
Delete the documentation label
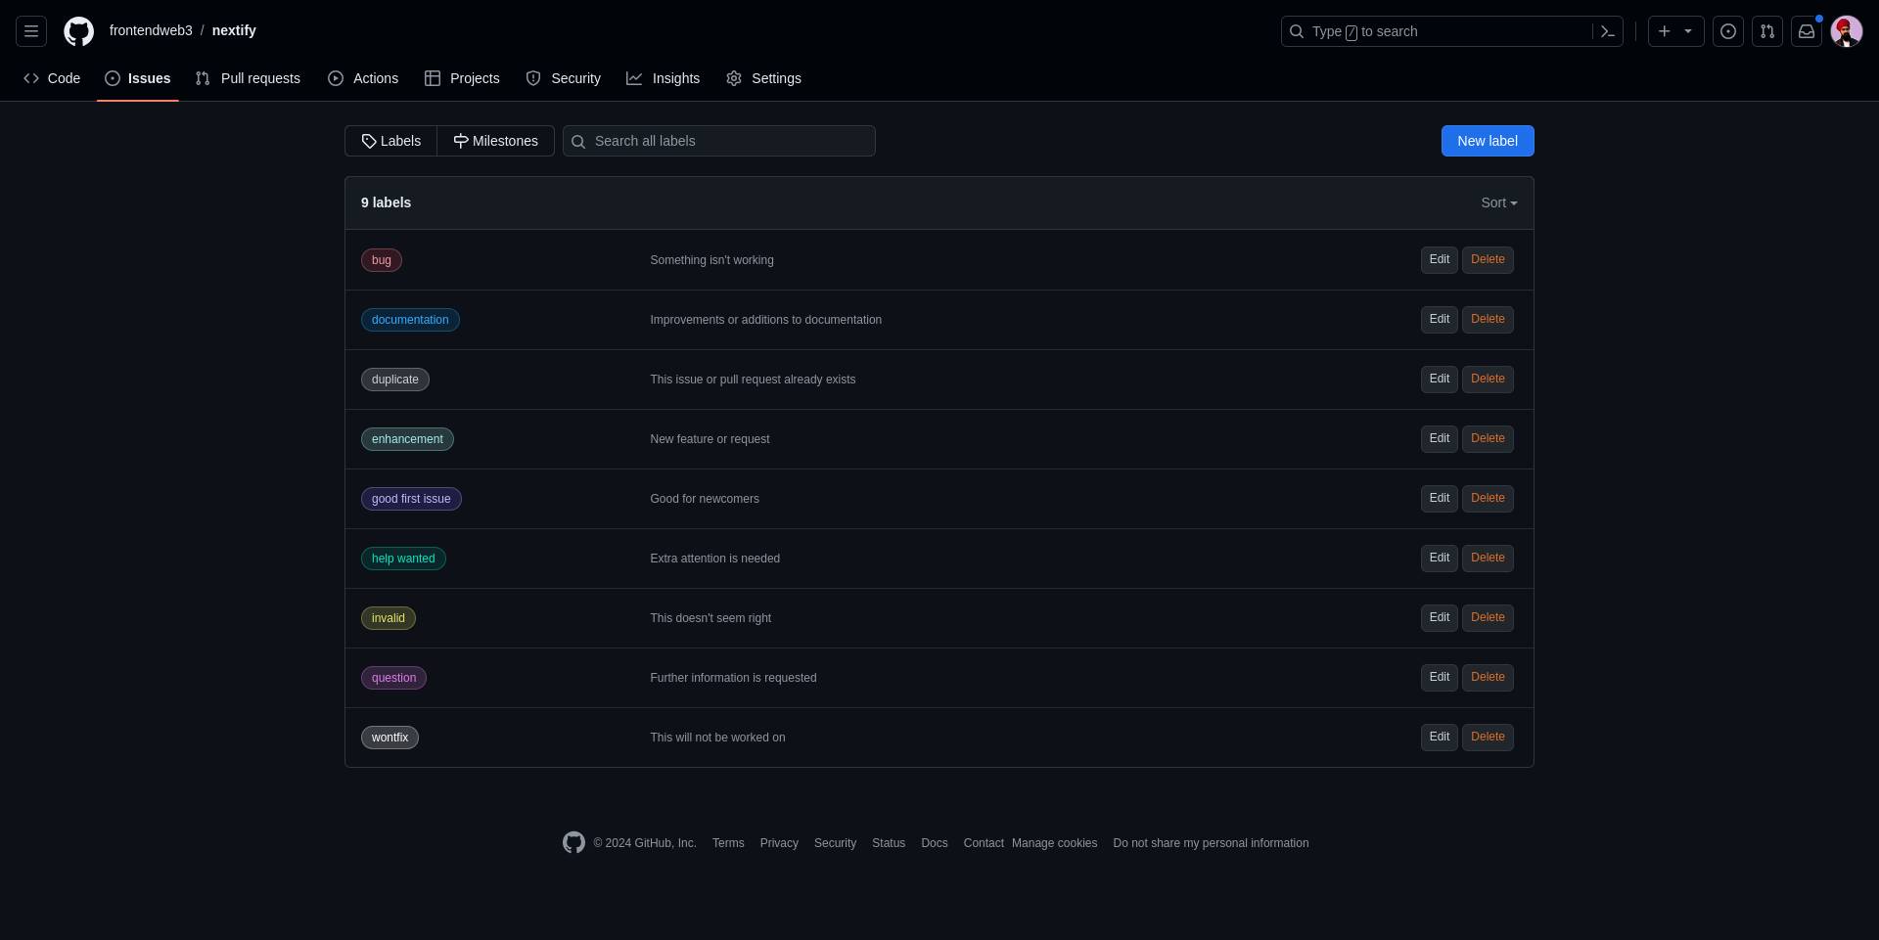[1488, 319]
